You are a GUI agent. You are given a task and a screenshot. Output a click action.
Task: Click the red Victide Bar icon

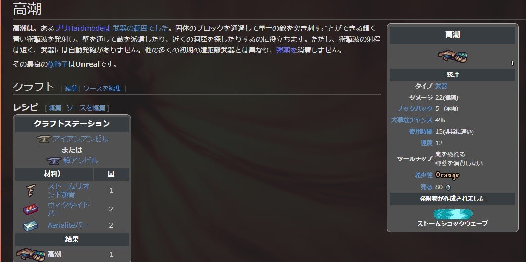coord(31,210)
